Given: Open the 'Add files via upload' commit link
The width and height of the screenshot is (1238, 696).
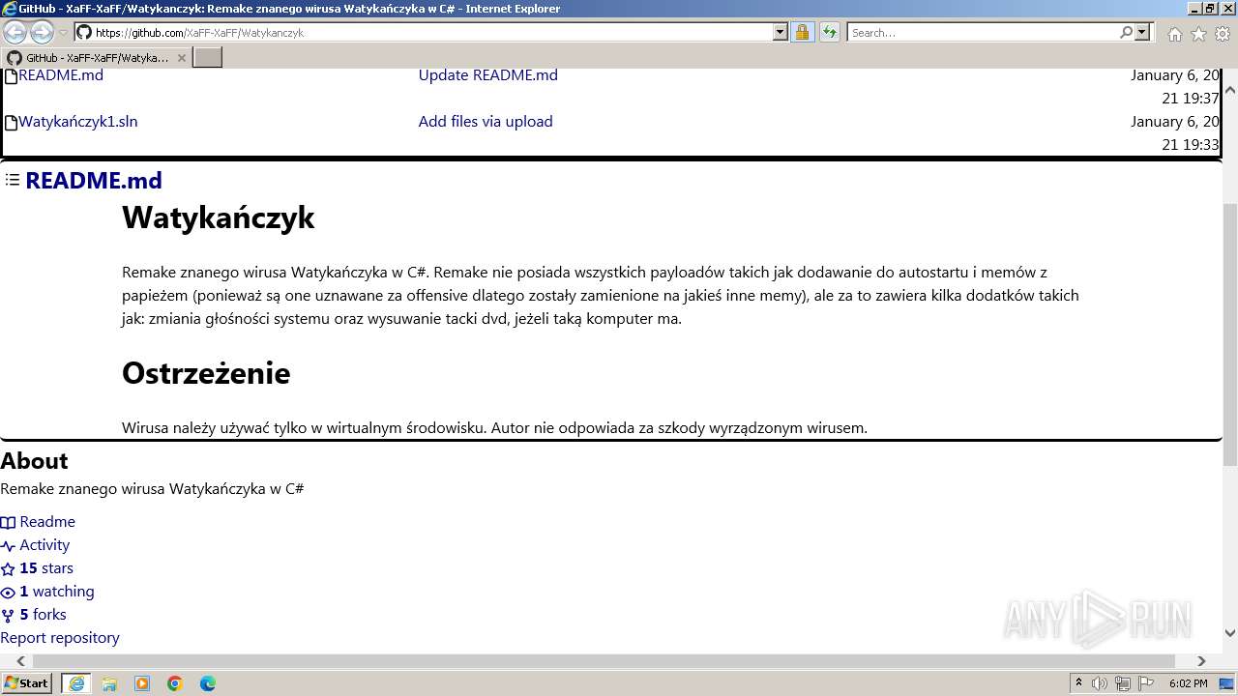Looking at the screenshot, I should [486, 122].
